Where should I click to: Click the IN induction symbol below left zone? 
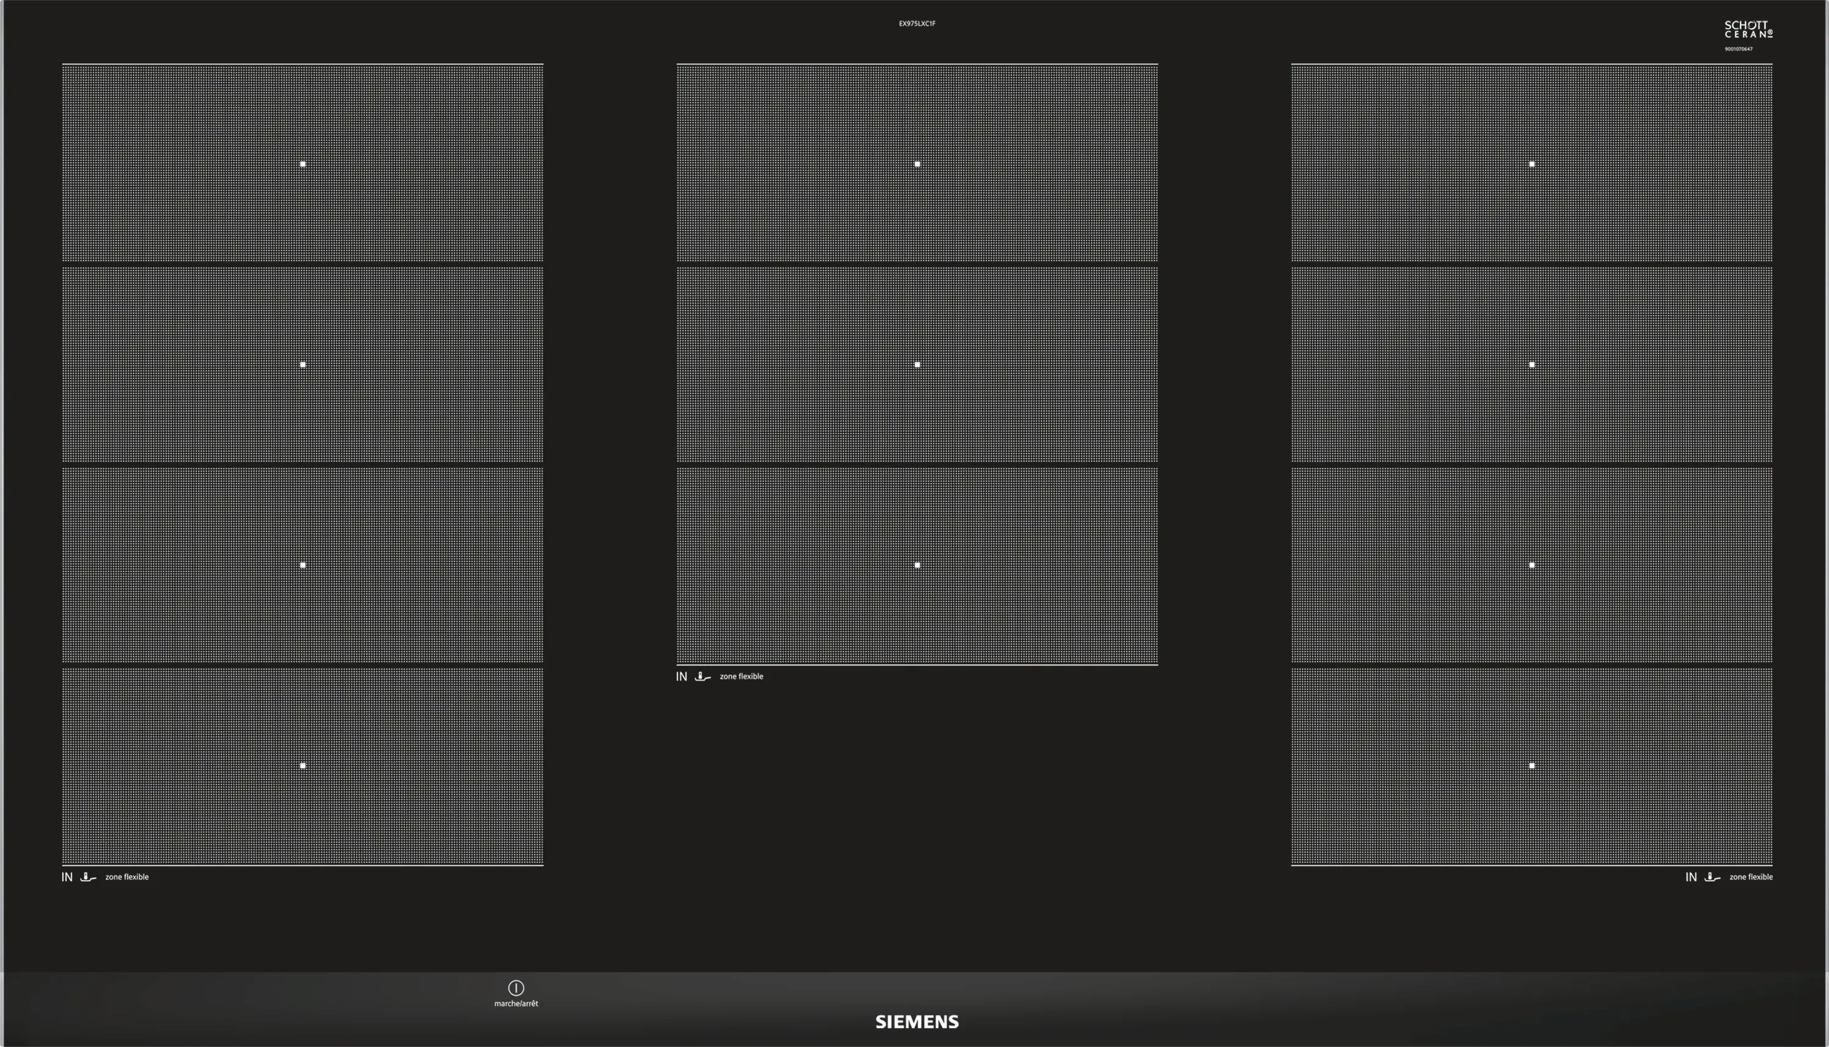pyautogui.click(x=67, y=876)
